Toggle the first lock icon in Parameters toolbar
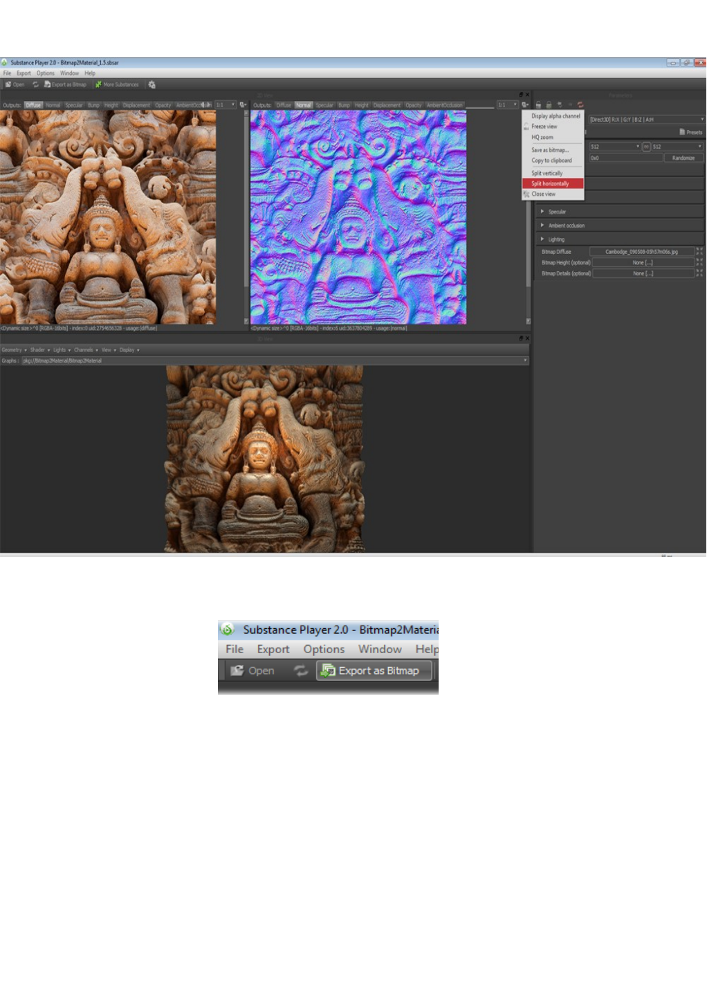Screen dimensions: 707x1006 tap(538, 105)
